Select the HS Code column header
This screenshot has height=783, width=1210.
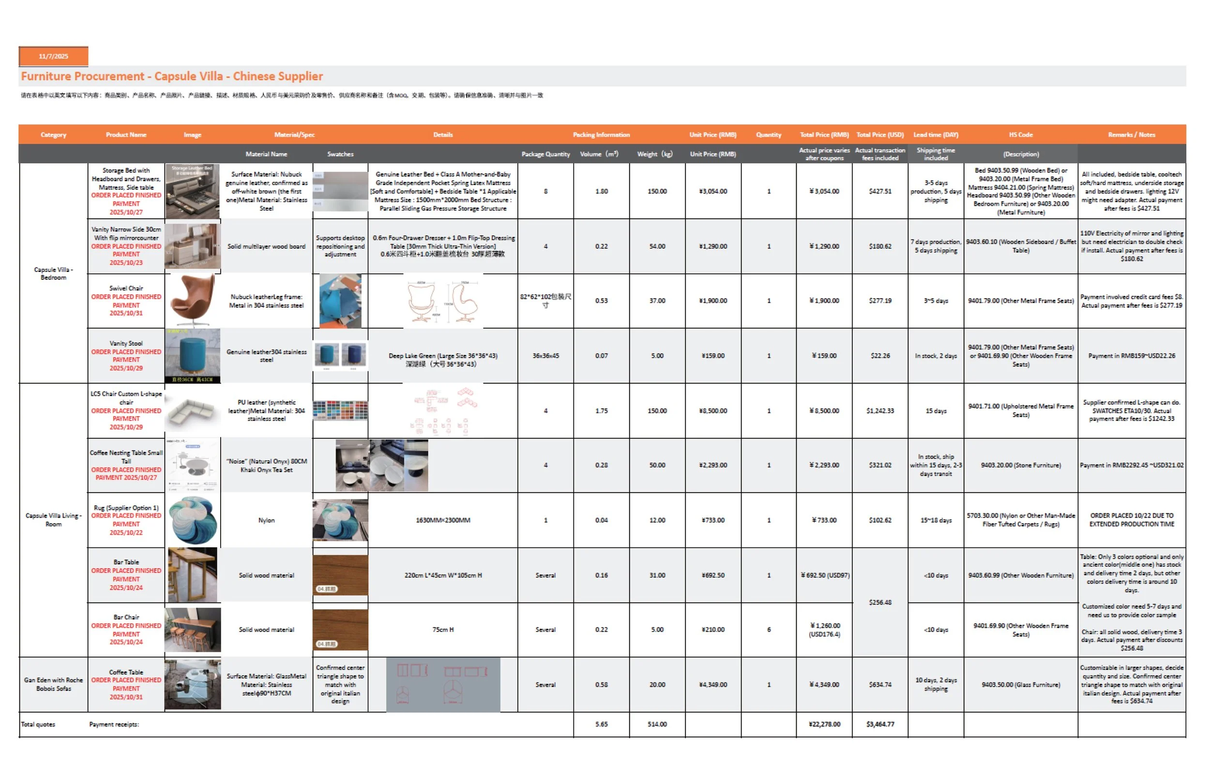coord(1020,135)
